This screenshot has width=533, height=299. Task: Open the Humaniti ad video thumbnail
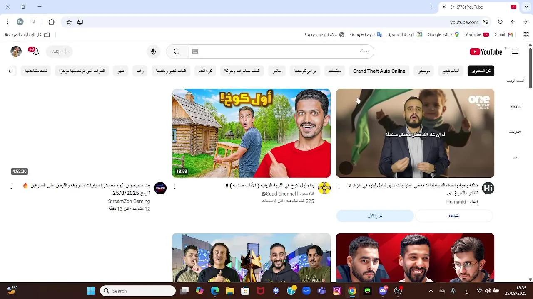(415, 133)
